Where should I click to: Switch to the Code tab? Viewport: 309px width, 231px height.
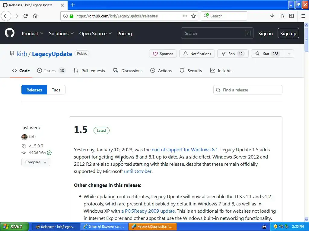pos(21,71)
